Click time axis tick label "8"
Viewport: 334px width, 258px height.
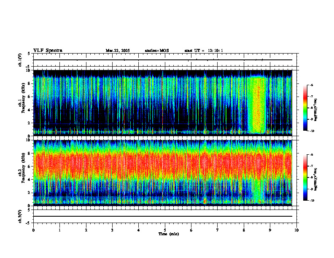(x=244, y=230)
